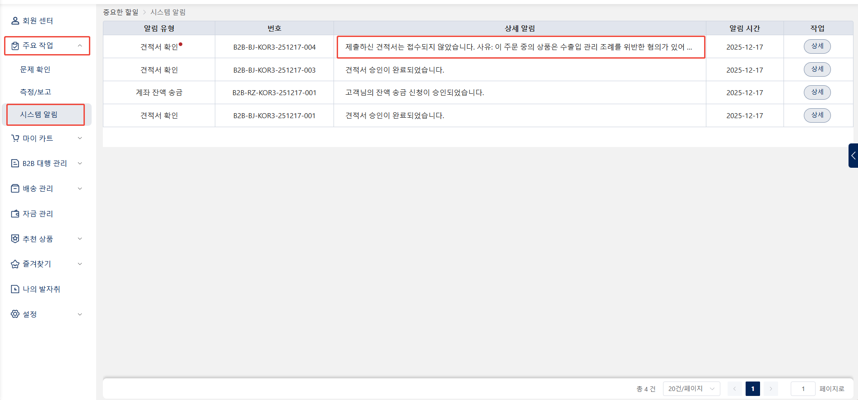This screenshot has height=400, width=858.
Task: Click the 계좌 잔액 송금 type cell
Action: click(x=159, y=92)
